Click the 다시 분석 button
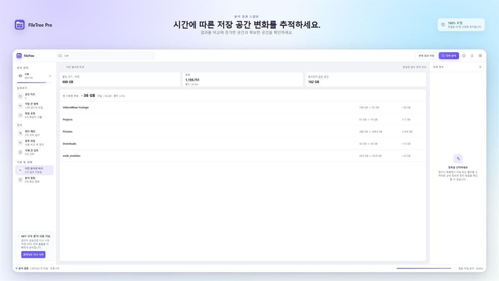This screenshot has width=499, height=281. pyautogui.click(x=449, y=55)
